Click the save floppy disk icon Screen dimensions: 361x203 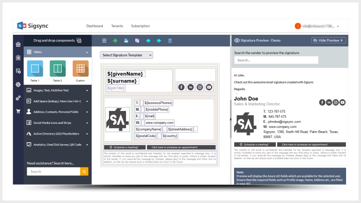point(126,41)
